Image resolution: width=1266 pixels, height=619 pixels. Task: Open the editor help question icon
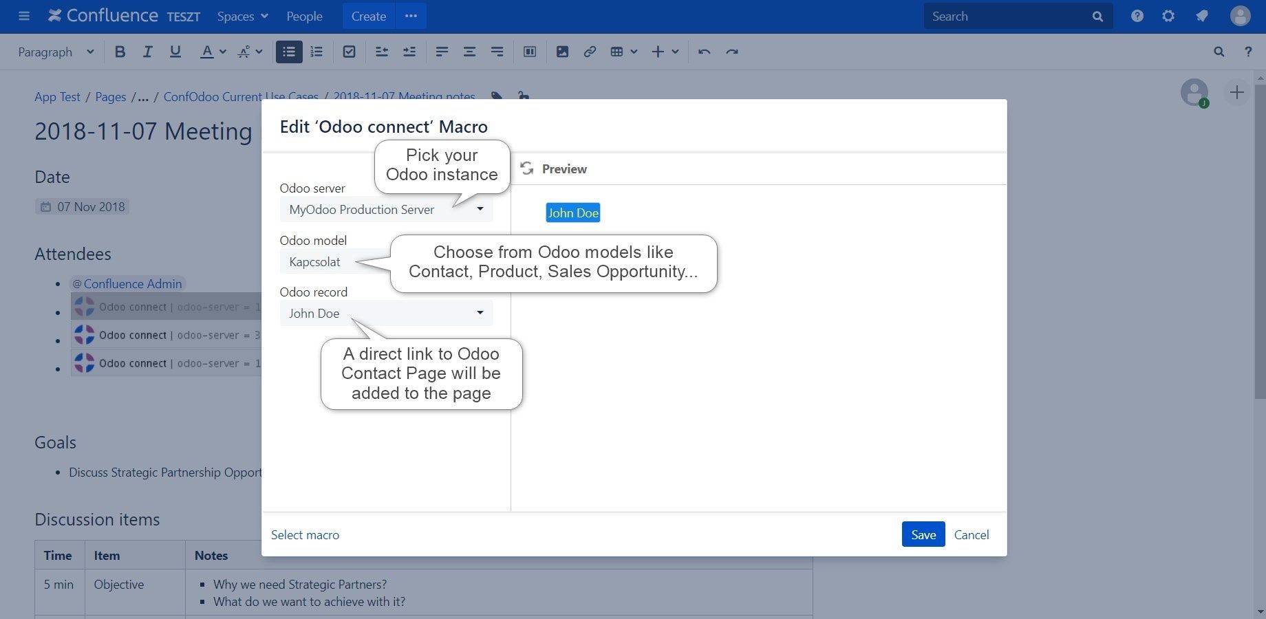1248,52
